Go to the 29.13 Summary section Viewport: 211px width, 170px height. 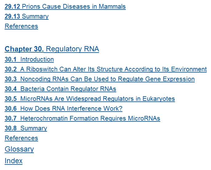coord(35,16)
